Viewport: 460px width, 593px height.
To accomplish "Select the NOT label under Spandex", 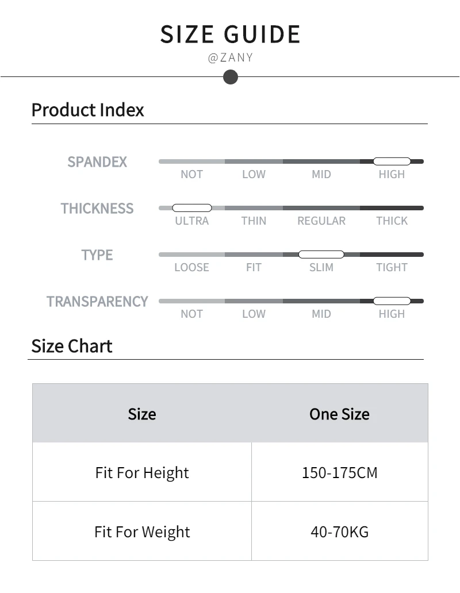I will [x=191, y=174].
